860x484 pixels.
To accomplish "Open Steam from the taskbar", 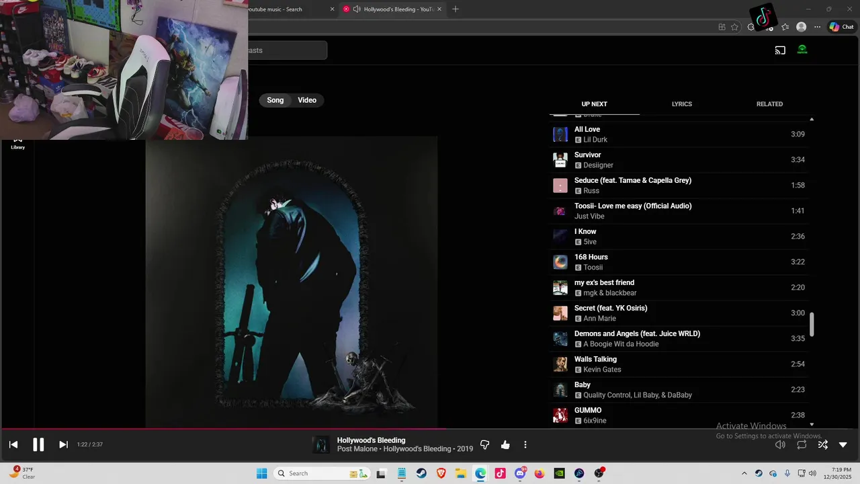I will point(421,473).
